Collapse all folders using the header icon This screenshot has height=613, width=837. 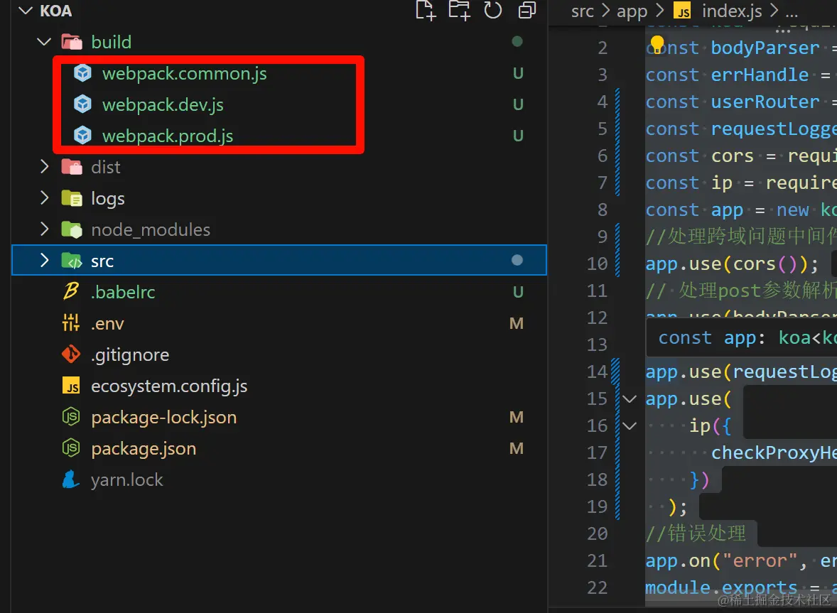tap(527, 10)
